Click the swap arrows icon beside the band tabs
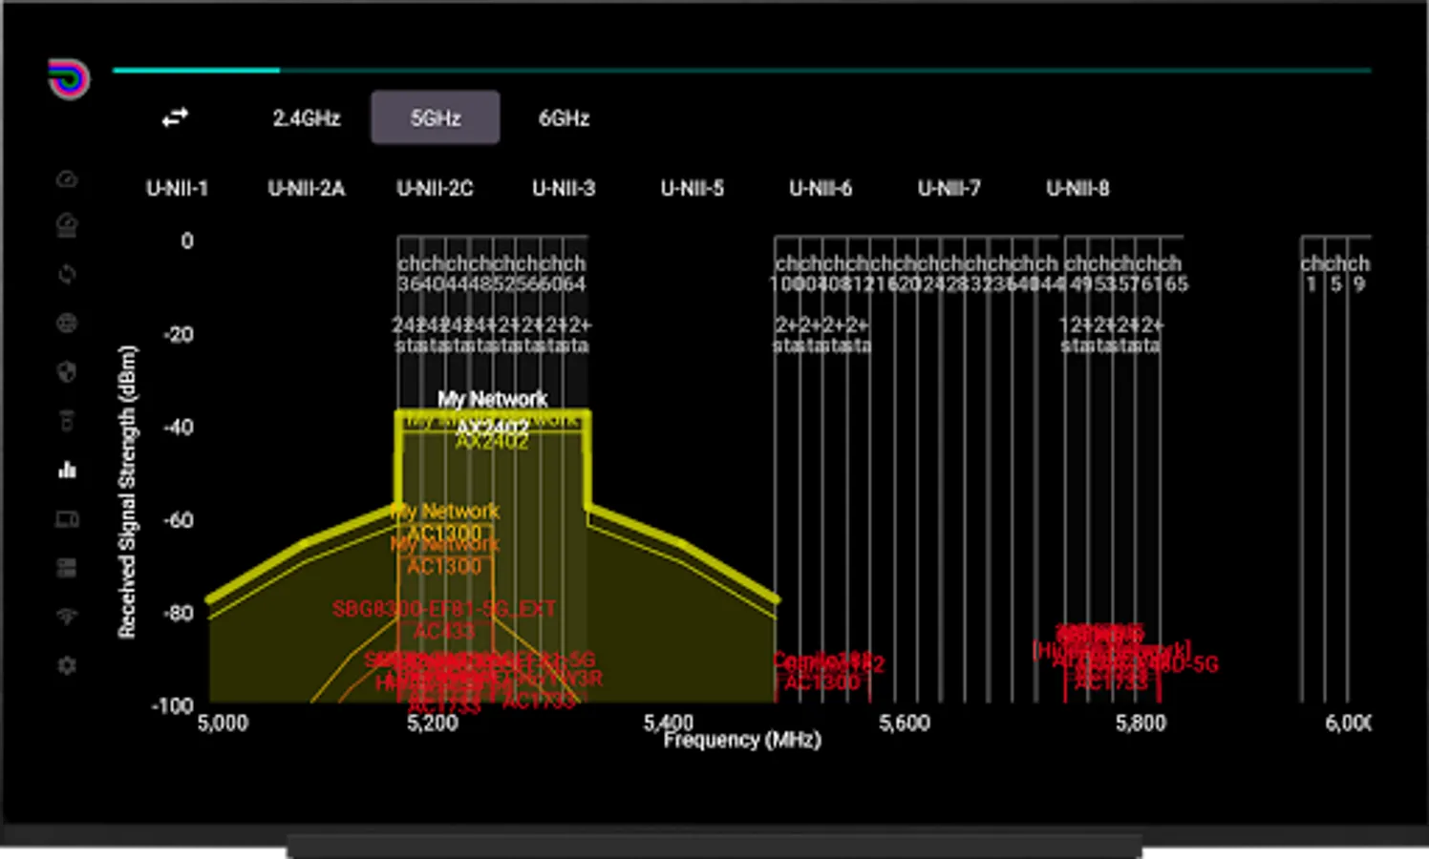Viewport: 1429px width, 859px height. 175,117
